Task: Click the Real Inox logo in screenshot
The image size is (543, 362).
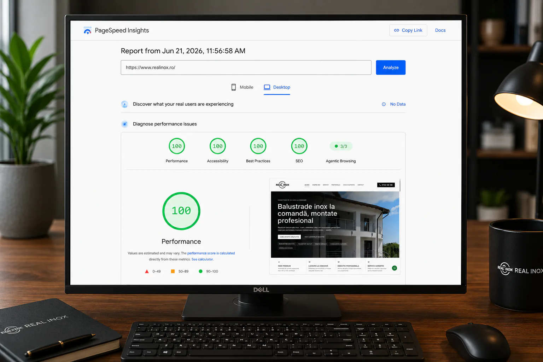Action: [x=282, y=185]
